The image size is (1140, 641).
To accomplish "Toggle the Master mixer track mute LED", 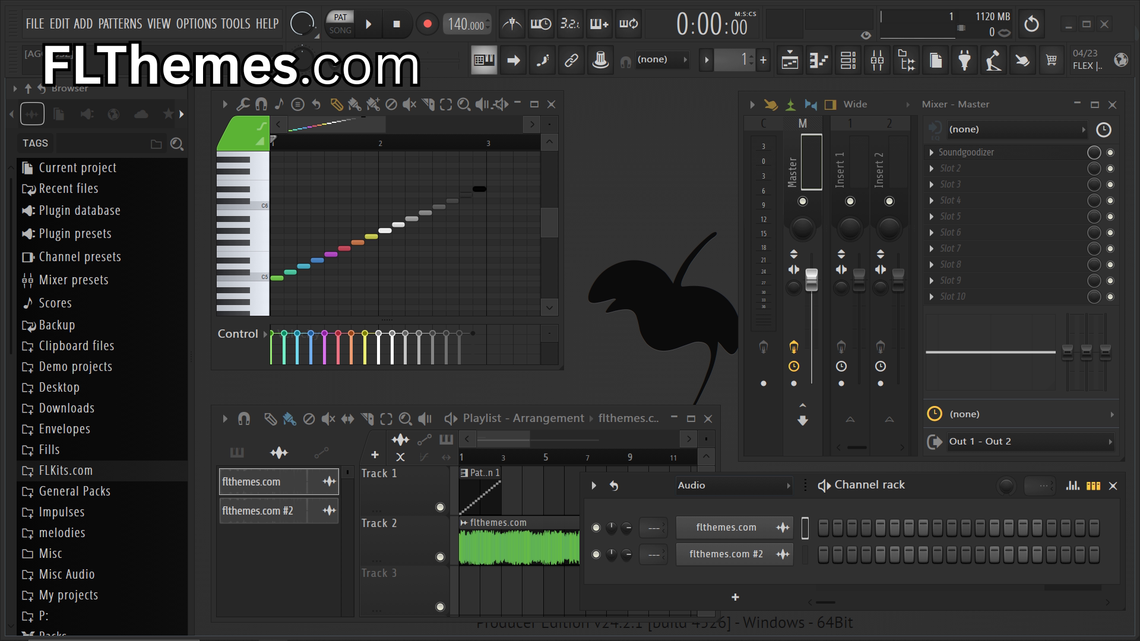I will (x=803, y=201).
